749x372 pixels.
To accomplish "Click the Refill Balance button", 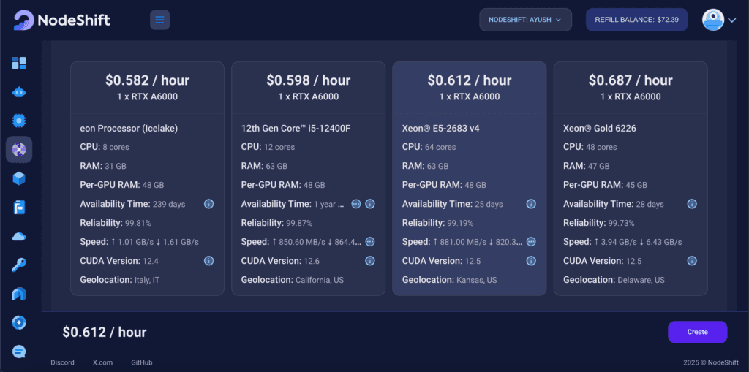I will coord(636,20).
